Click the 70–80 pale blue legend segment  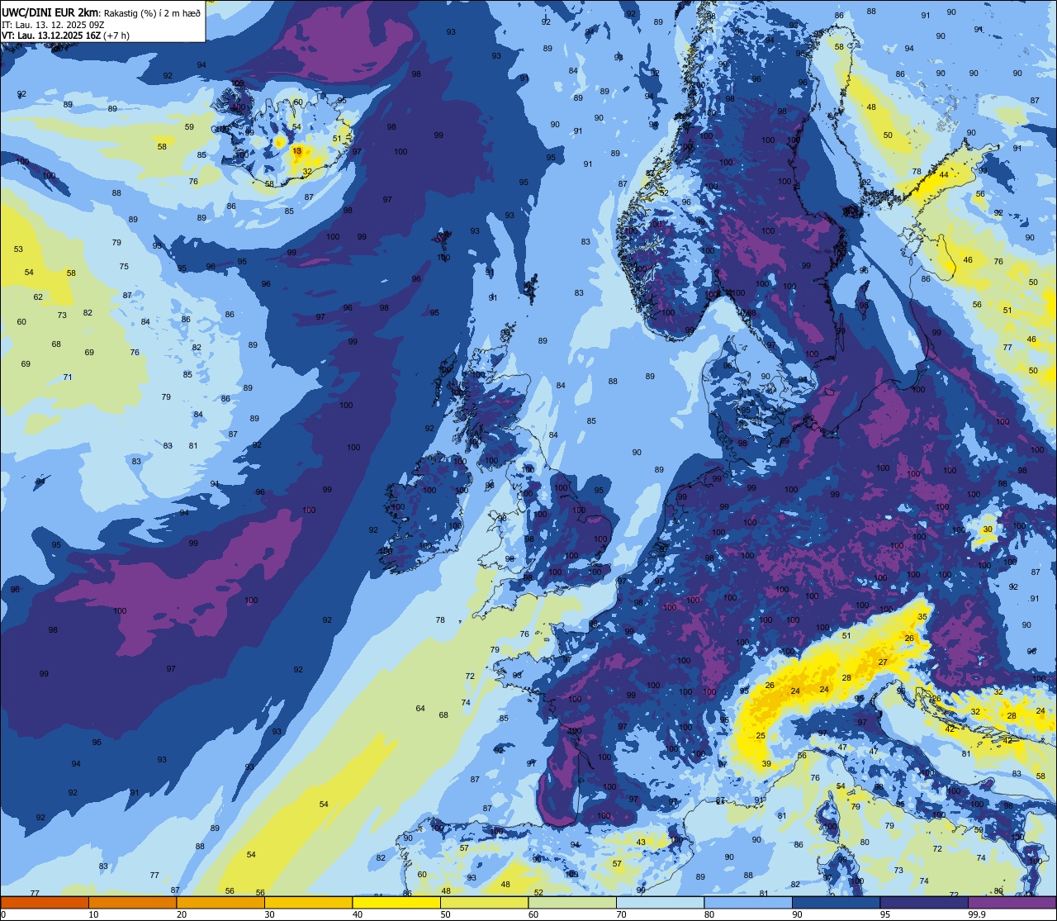(660, 903)
